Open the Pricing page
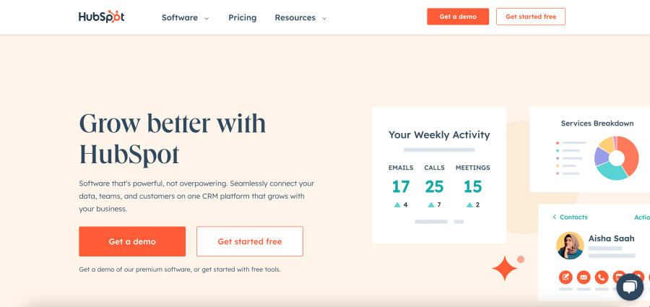The height and width of the screenshot is (307, 650). pyautogui.click(x=242, y=17)
